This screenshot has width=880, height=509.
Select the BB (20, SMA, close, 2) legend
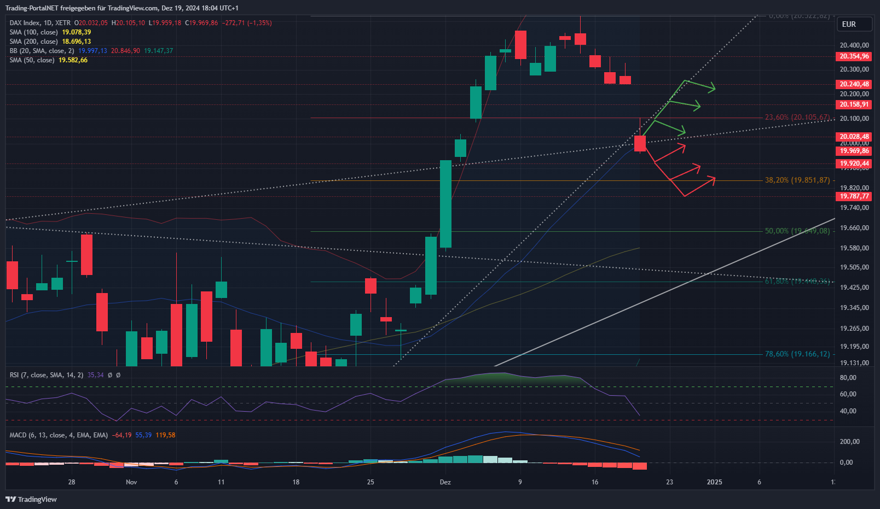42,51
